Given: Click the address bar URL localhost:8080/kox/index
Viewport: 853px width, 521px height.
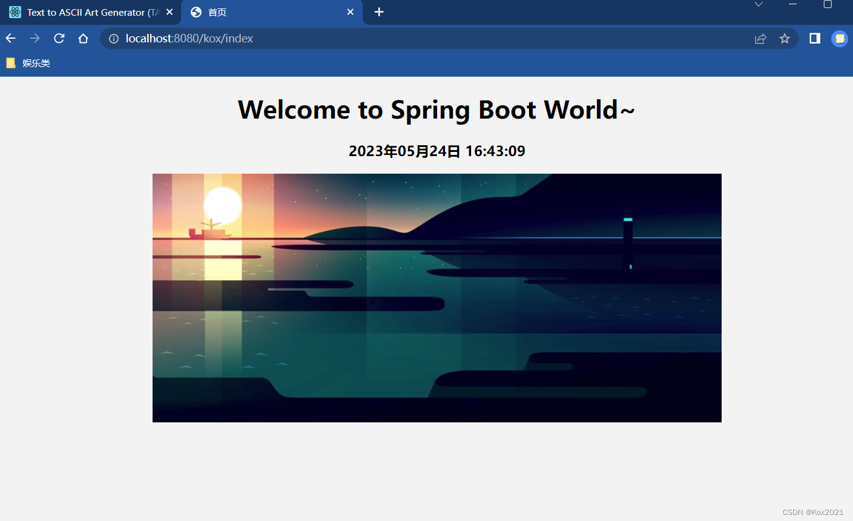Looking at the screenshot, I should (x=189, y=39).
